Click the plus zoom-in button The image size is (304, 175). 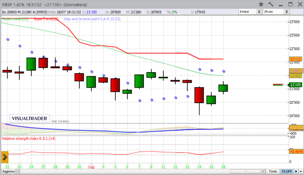coord(297,171)
